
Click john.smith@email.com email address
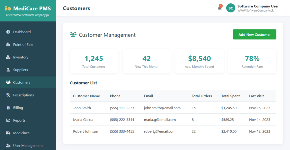click(x=162, y=108)
